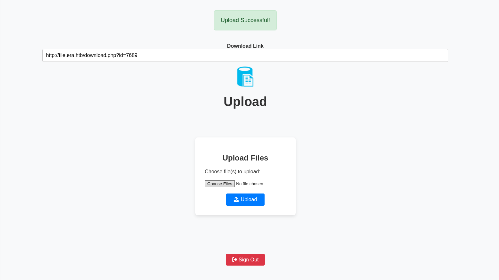Submit with the blue Upload button
The image size is (499, 280).
(x=245, y=200)
